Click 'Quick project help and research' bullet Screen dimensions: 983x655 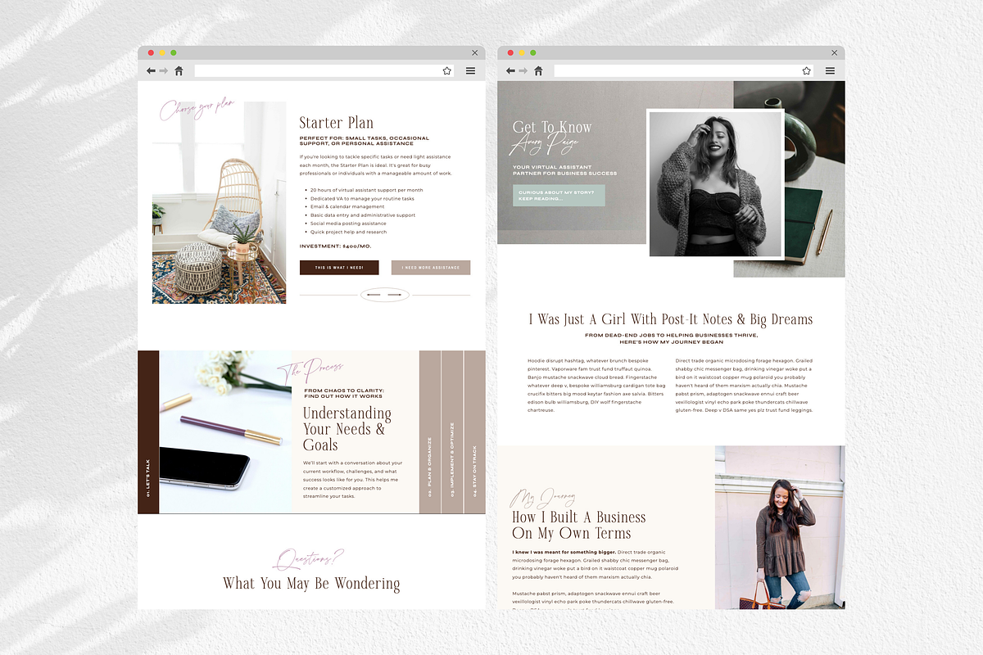pos(348,232)
